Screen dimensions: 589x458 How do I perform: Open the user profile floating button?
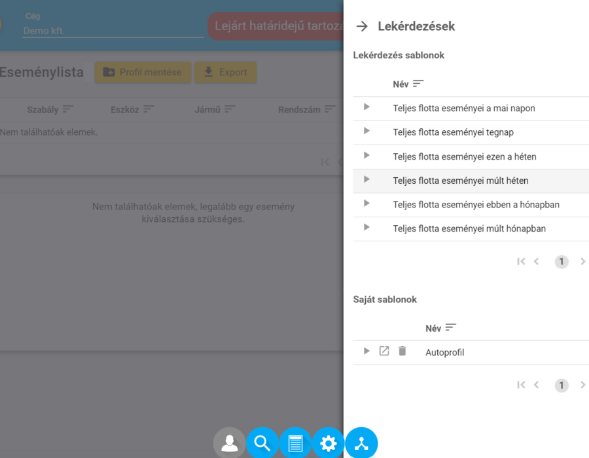coord(229,443)
